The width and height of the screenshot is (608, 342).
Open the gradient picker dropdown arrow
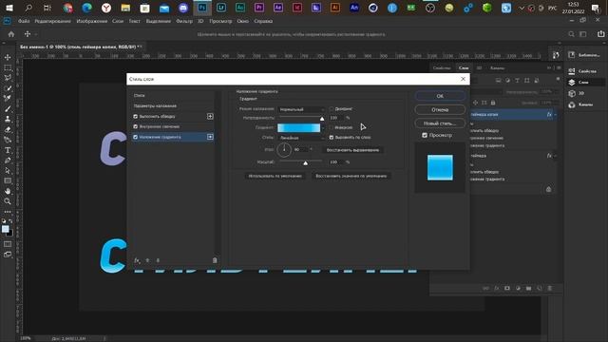coord(323,127)
